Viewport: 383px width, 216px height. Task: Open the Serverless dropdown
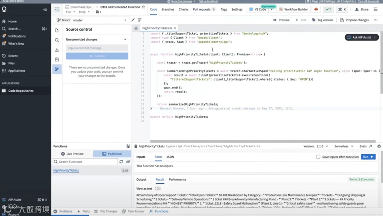coord(344,146)
